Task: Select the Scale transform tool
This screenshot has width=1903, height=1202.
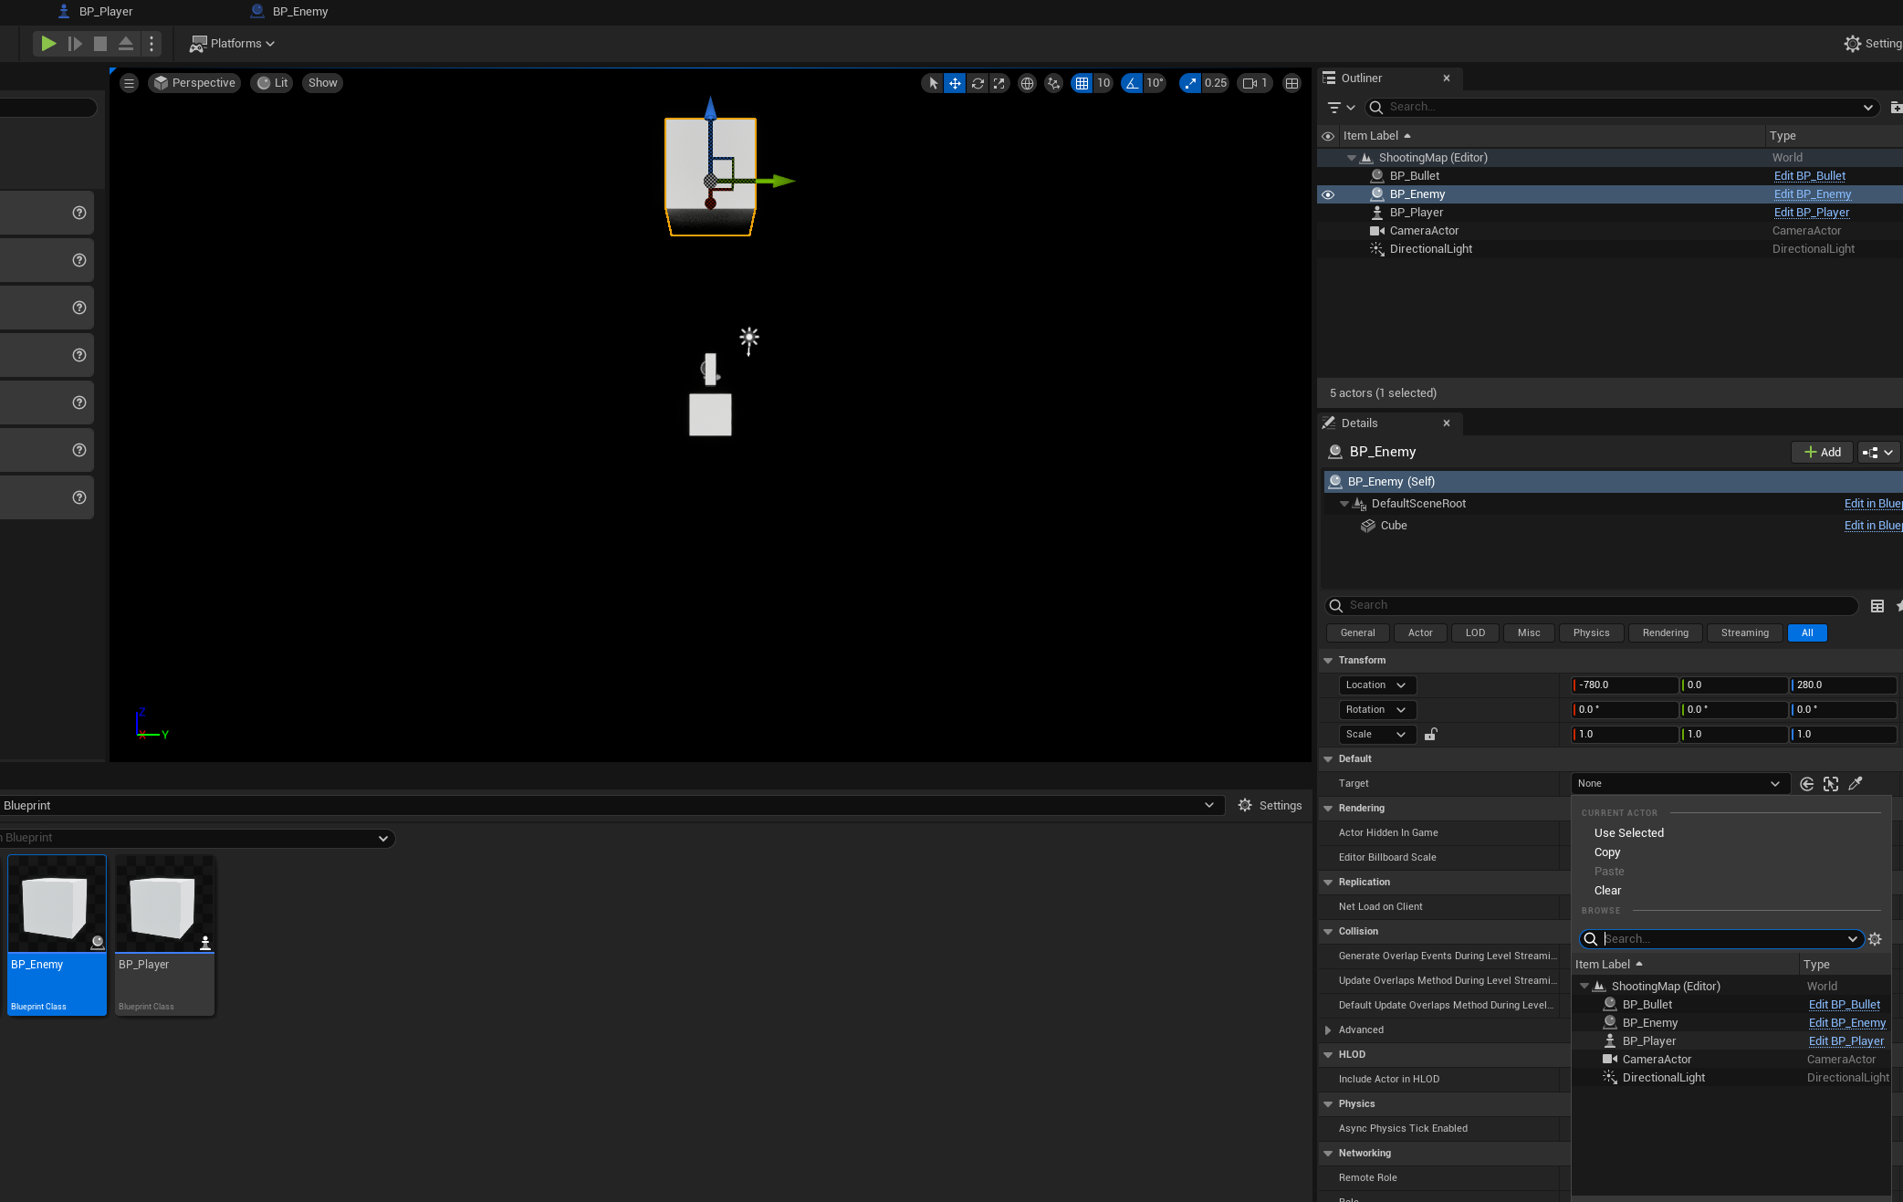Action: pos(999,83)
